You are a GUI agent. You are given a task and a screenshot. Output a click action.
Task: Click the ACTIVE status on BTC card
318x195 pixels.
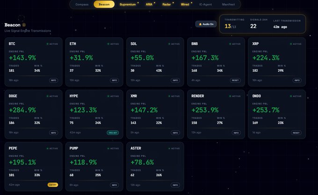pos(52,44)
